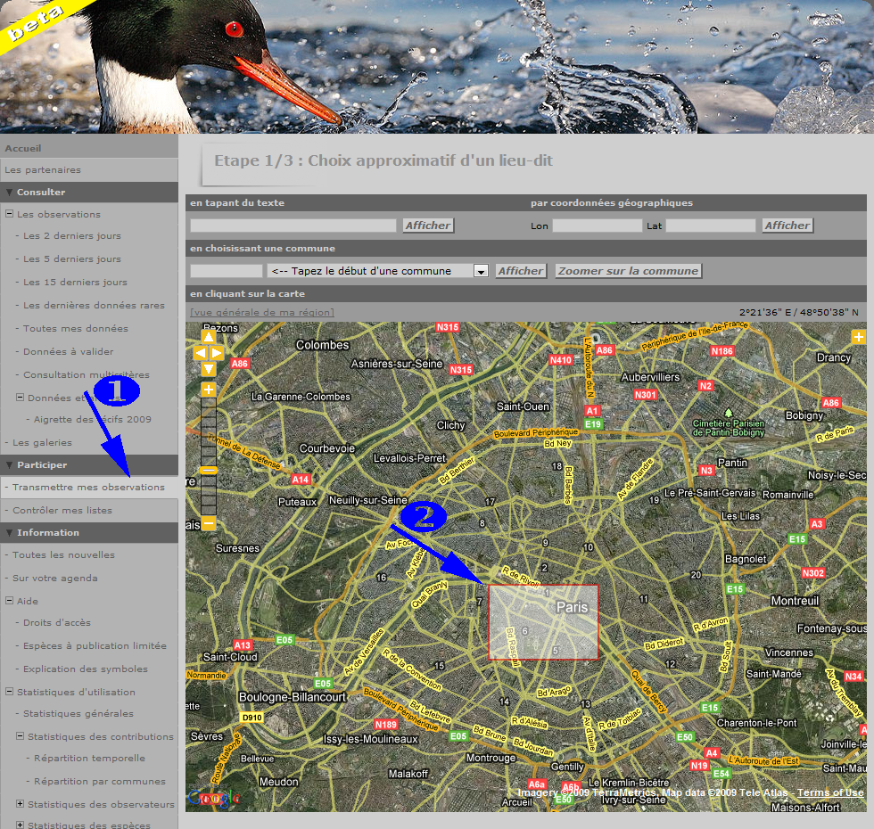Focus the commune prefix input field
This screenshot has width=874, height=829.
pos(227,271)
